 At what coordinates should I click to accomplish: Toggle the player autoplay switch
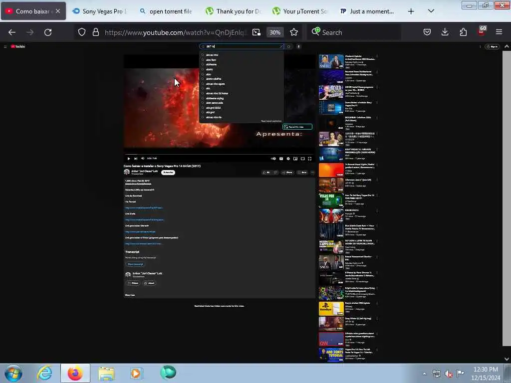point(273,159)
